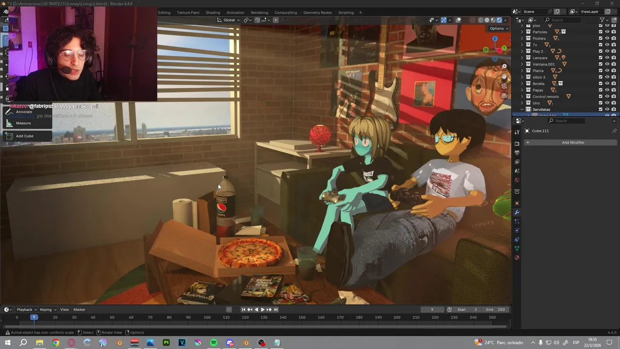Open the View Layer properties tab
The height and width of the screenshot is (349, 620).
click(517, 161)
